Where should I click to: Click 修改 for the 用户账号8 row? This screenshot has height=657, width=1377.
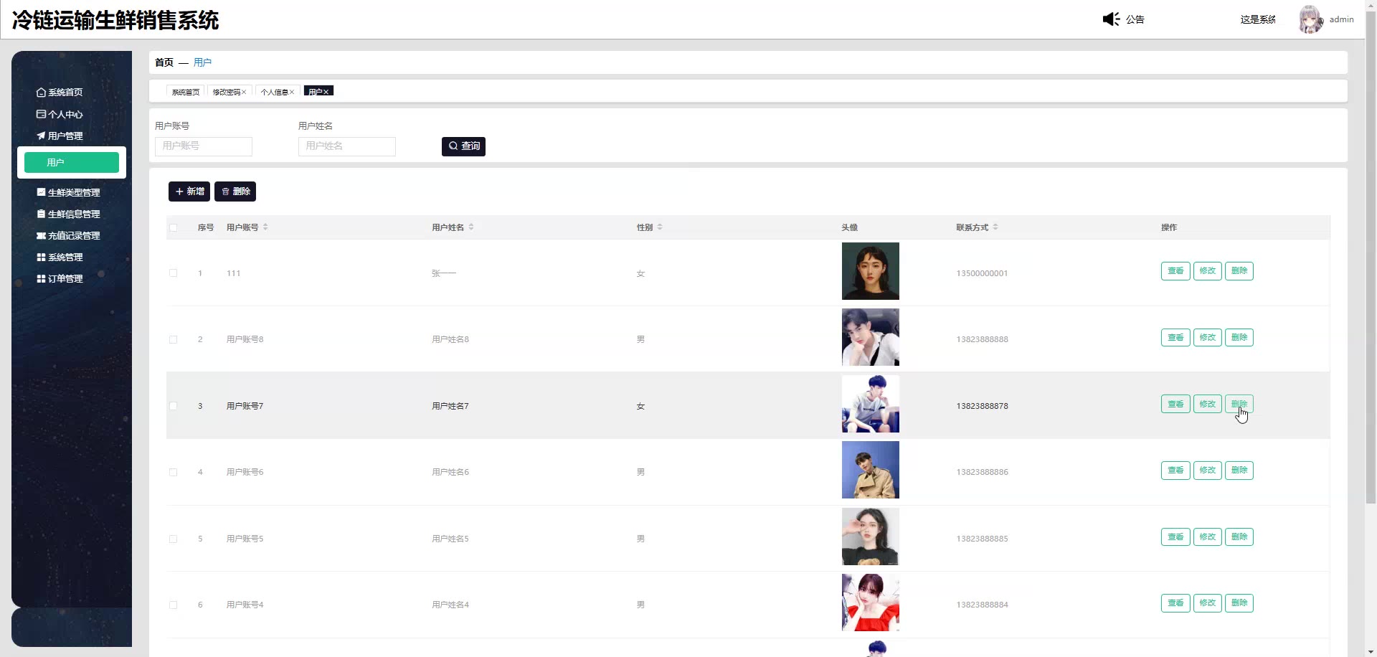pos(1208,338)
